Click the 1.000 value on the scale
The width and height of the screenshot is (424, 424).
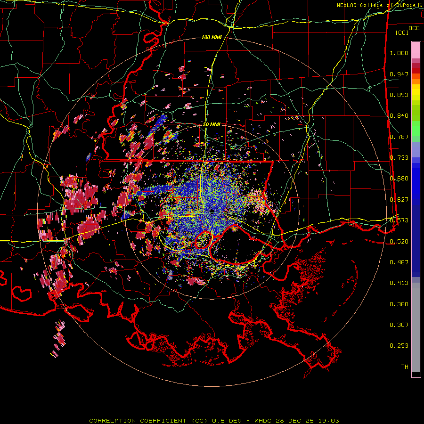[x=399, y=53]
